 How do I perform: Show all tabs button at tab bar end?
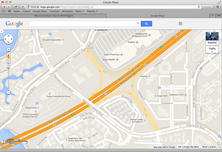[x=219, y=16]
